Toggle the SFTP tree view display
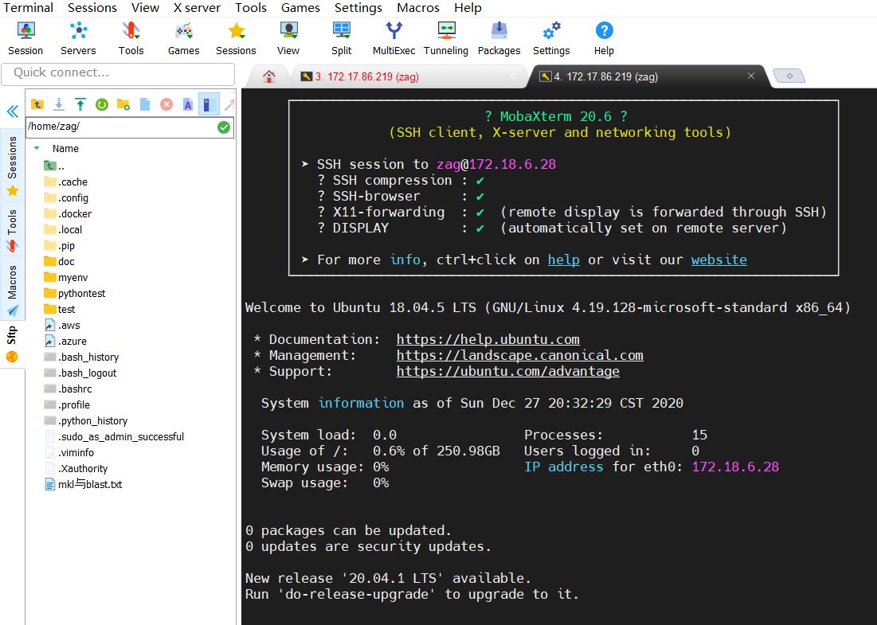 coord(209,104)
